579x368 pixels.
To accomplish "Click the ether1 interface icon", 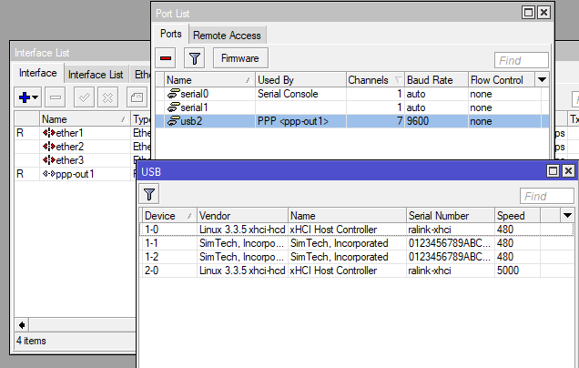I will pos(49,133).
